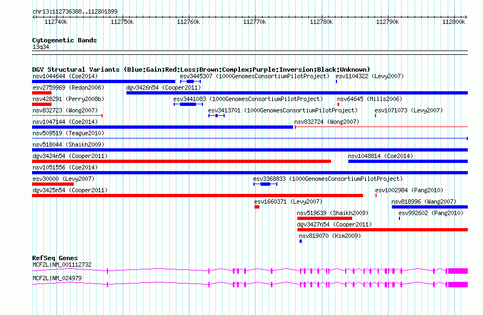The height and width of the screenshot is (315, 483).
Task: Click the RefSeq Genes track title
Action: (x=55, y=258)
